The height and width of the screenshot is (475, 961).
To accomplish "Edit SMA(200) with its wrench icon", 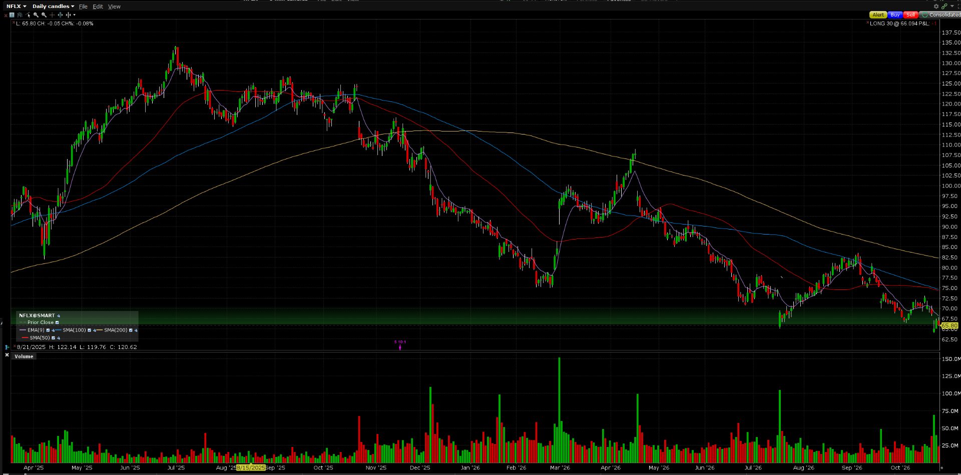I will (x=136, y=330).
